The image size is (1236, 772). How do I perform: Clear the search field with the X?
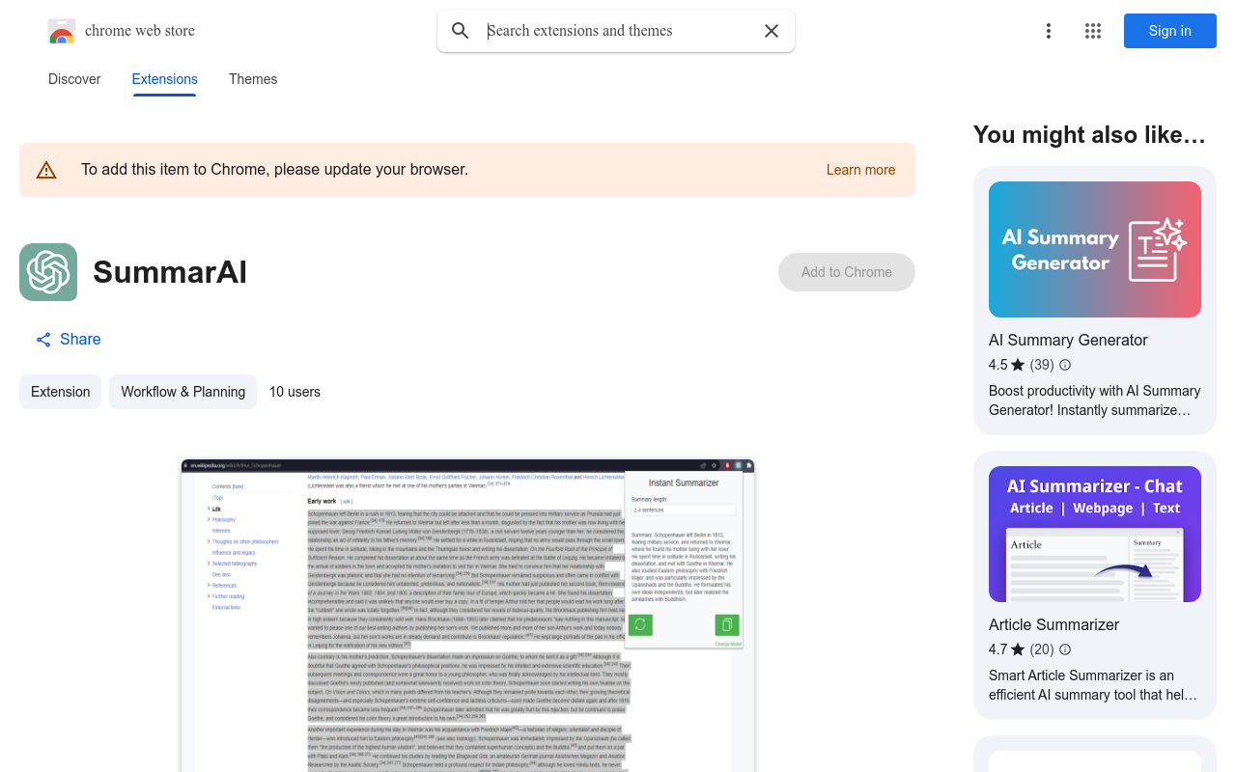point(772,31)
